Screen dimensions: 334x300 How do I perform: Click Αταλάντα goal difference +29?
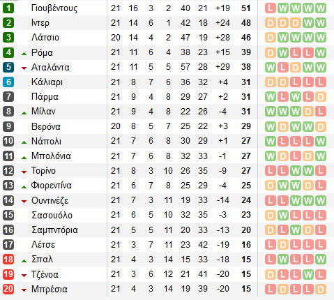click(222, 67)
